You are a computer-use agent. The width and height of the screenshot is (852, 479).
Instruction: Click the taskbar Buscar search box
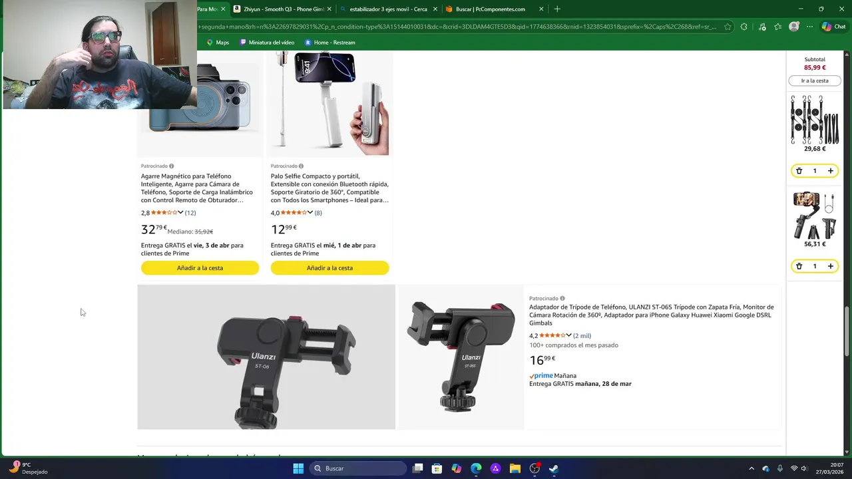359,468
